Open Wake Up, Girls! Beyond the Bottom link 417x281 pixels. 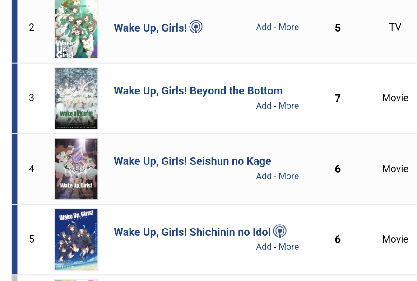point(198,91)
